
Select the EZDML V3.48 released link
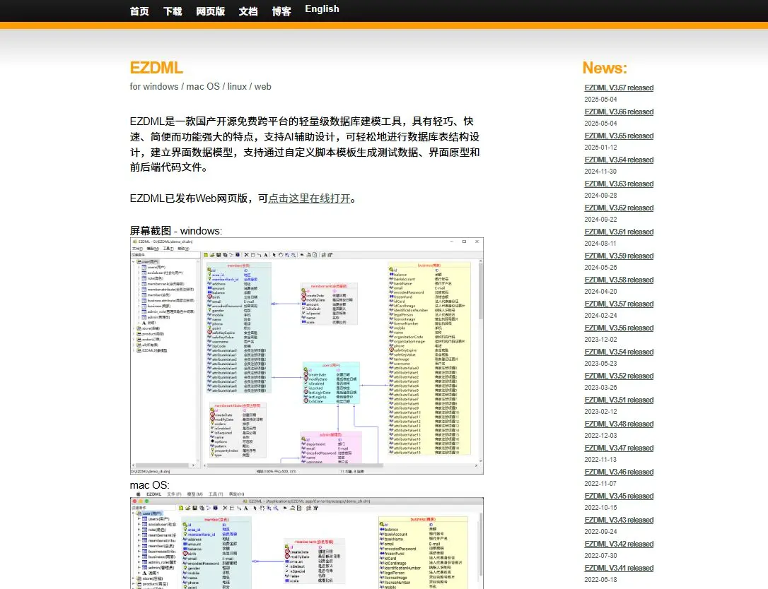[x=619, y=424]
